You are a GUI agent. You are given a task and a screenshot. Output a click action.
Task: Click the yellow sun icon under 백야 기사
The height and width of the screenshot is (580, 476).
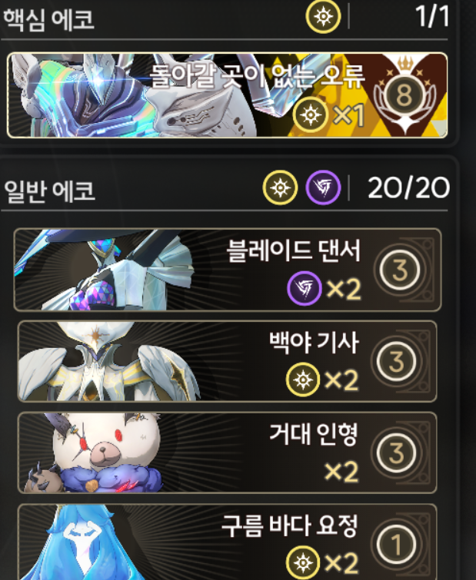[x=303, y=380]
